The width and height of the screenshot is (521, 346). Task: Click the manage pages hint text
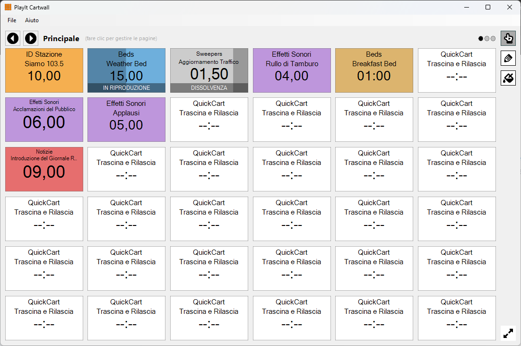coord(122,38)
